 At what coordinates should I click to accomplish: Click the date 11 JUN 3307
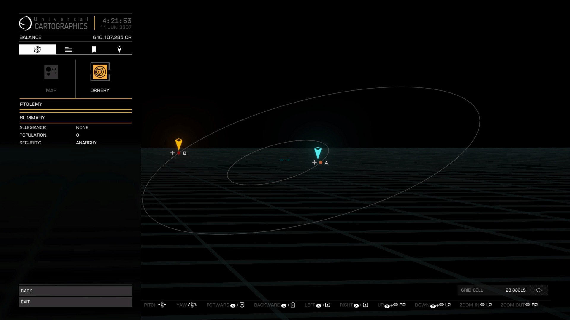pos(116,27)
